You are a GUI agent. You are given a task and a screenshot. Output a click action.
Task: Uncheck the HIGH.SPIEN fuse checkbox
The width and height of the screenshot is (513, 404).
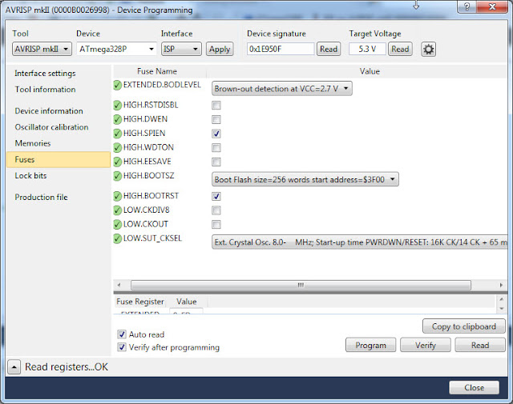pos(216,134)
